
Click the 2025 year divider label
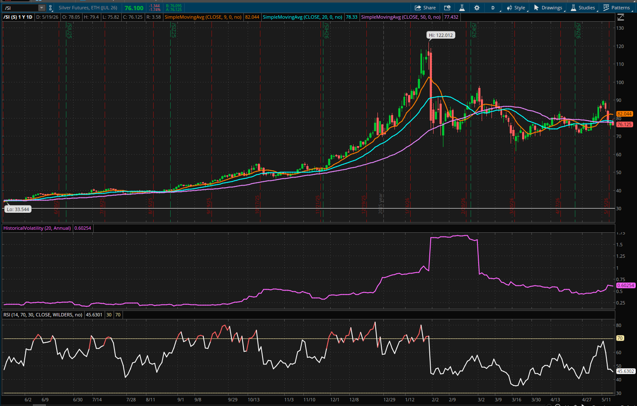tap(381, 203)
